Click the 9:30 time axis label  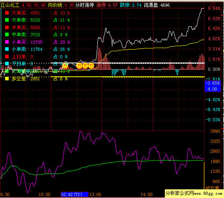[x=5, y=194]
